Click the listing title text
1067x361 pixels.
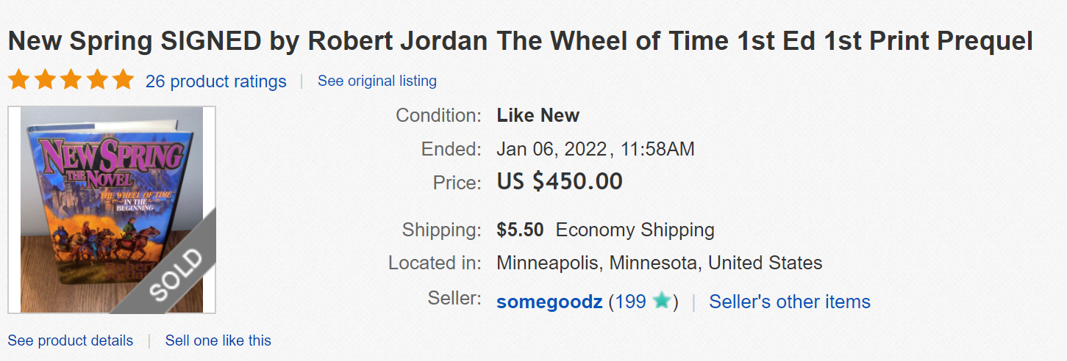click(x=520, y=41)
